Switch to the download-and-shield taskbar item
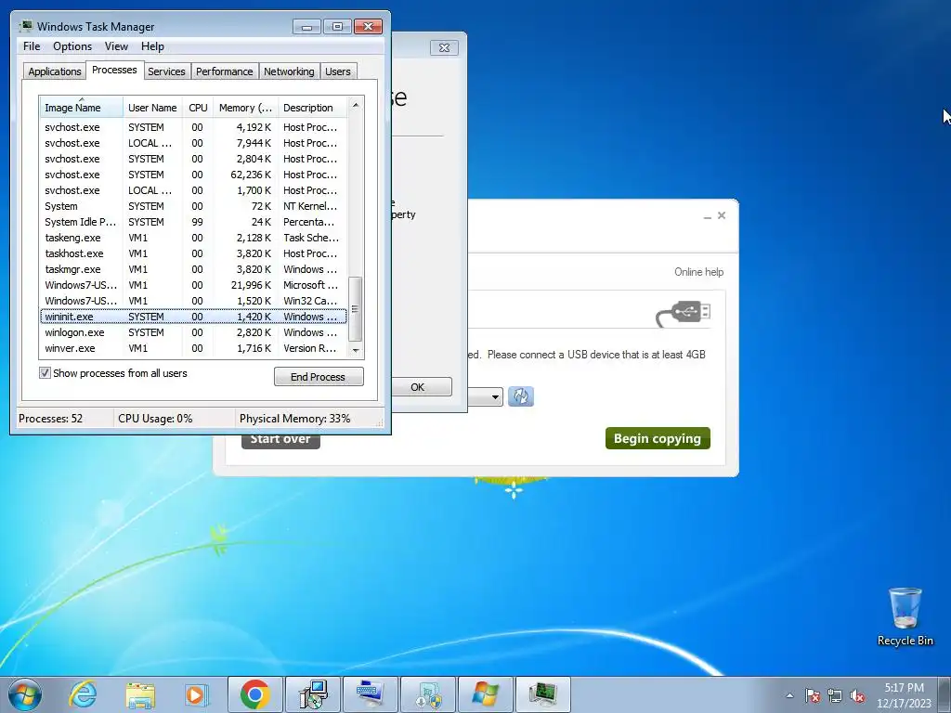 coord(428,694)
